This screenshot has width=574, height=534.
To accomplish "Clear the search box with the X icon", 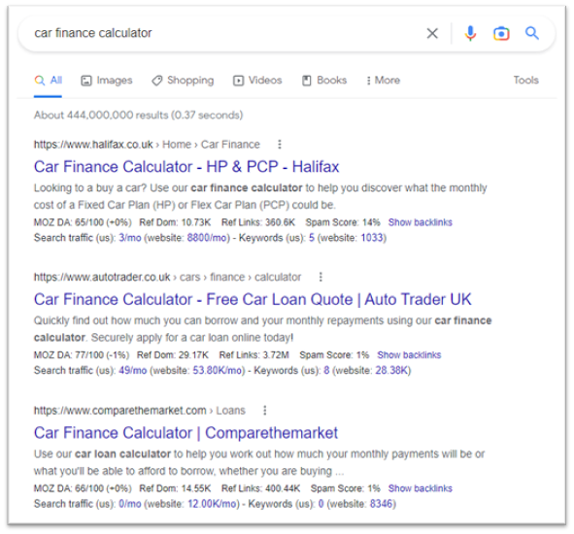I will (x=432, y=33).
